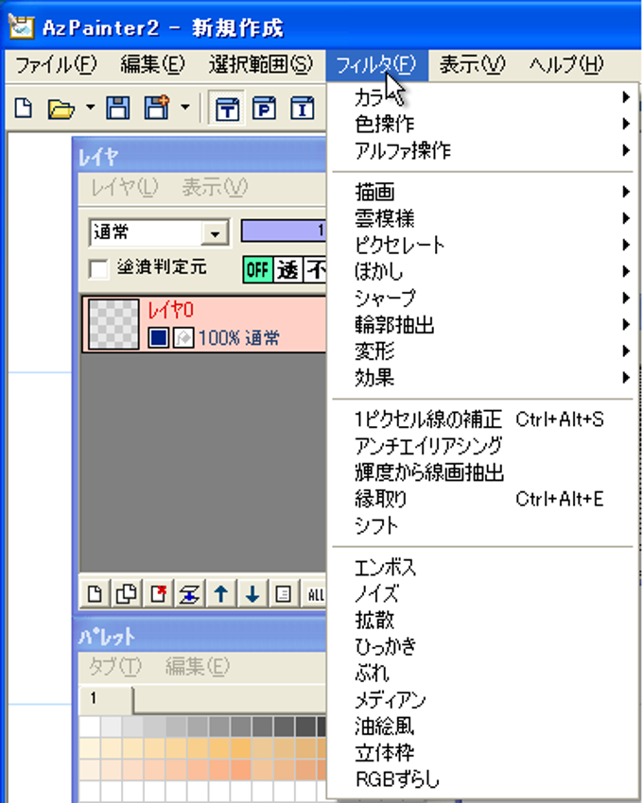Expand the 描画 submenu
Screen dimensions: 643x803
click(482, 192)
